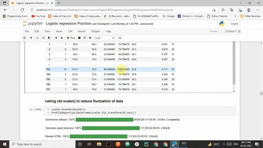Open File Explorer from the taskbar

coord(99,144)
